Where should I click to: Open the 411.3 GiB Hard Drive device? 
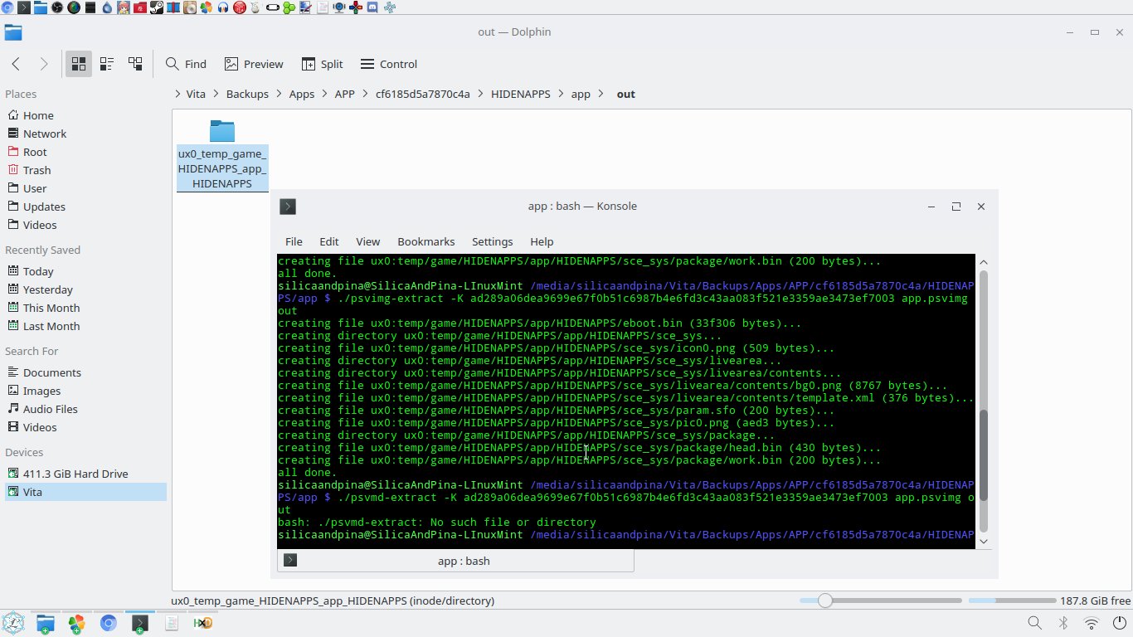point(75,474)
